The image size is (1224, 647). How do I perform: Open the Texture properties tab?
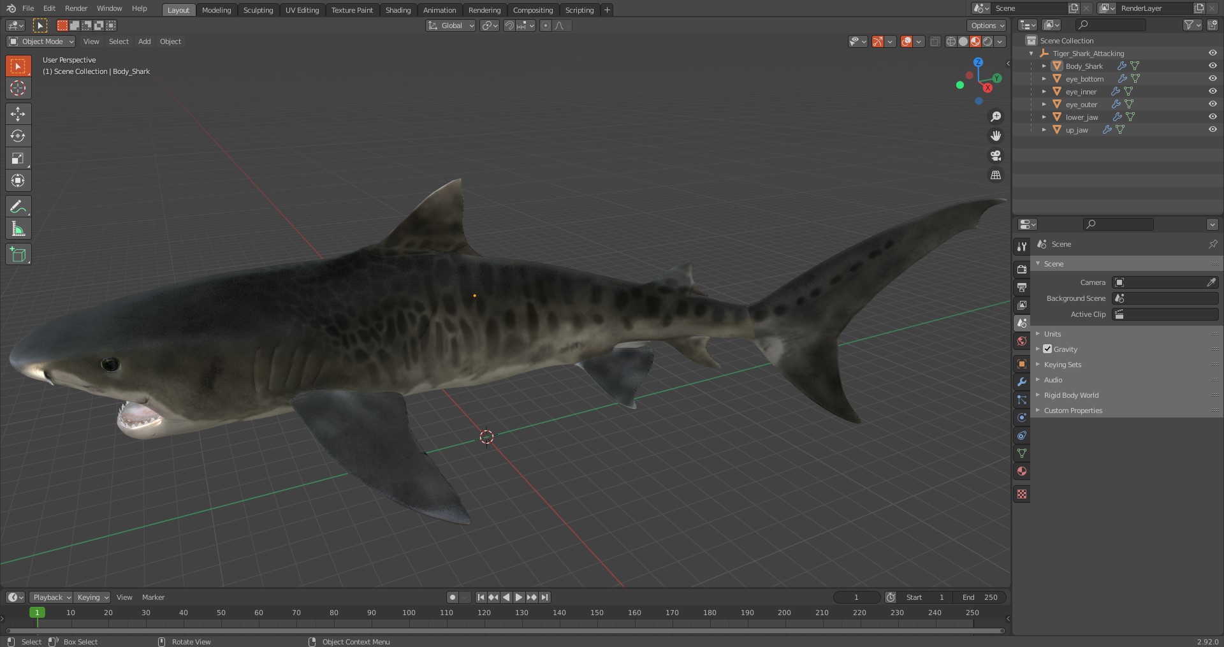[x=1022, y=494]
